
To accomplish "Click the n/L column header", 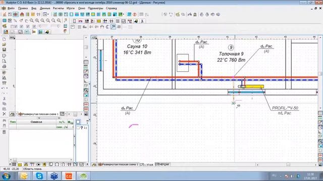I will tap(62, 122).
